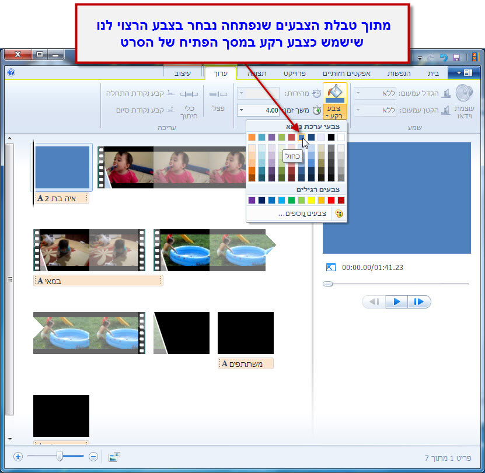Click the full screen preview icon

331,268
